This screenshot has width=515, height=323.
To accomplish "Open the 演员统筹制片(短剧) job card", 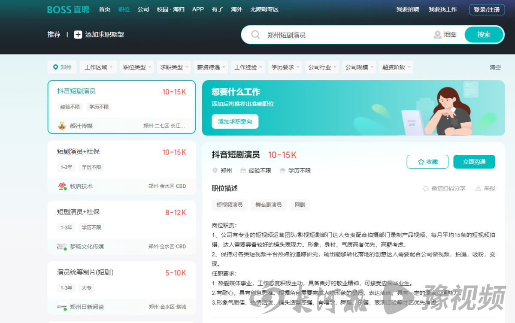I will [121, 288].
